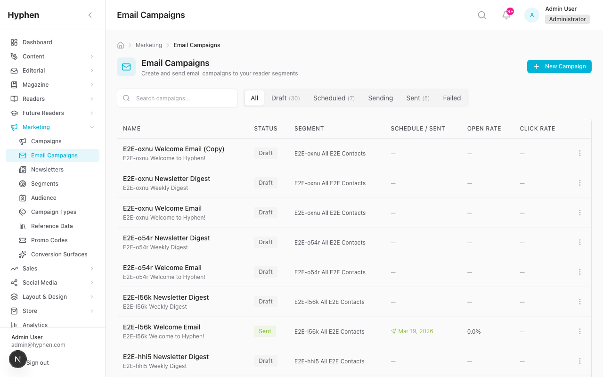Screen dimensions: 603x377
Task: Expand the Content sidebar section
Action: tap(33, 56)
